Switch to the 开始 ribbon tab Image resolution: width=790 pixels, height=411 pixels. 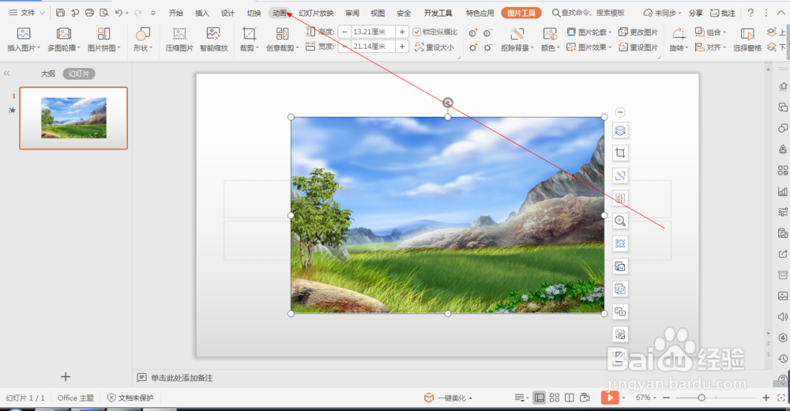[x=176, y=13]
